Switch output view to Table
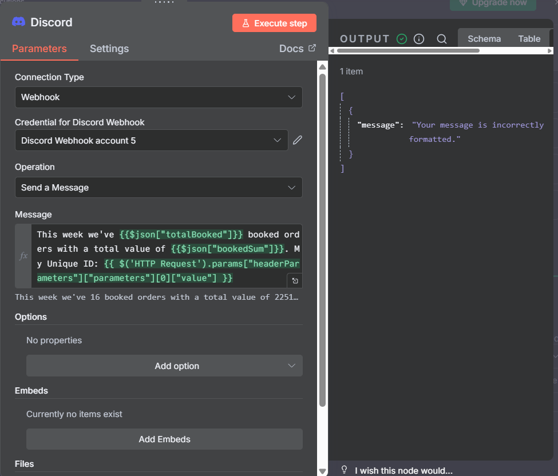The width and height of the screenshot is (558, 476). 529,39
